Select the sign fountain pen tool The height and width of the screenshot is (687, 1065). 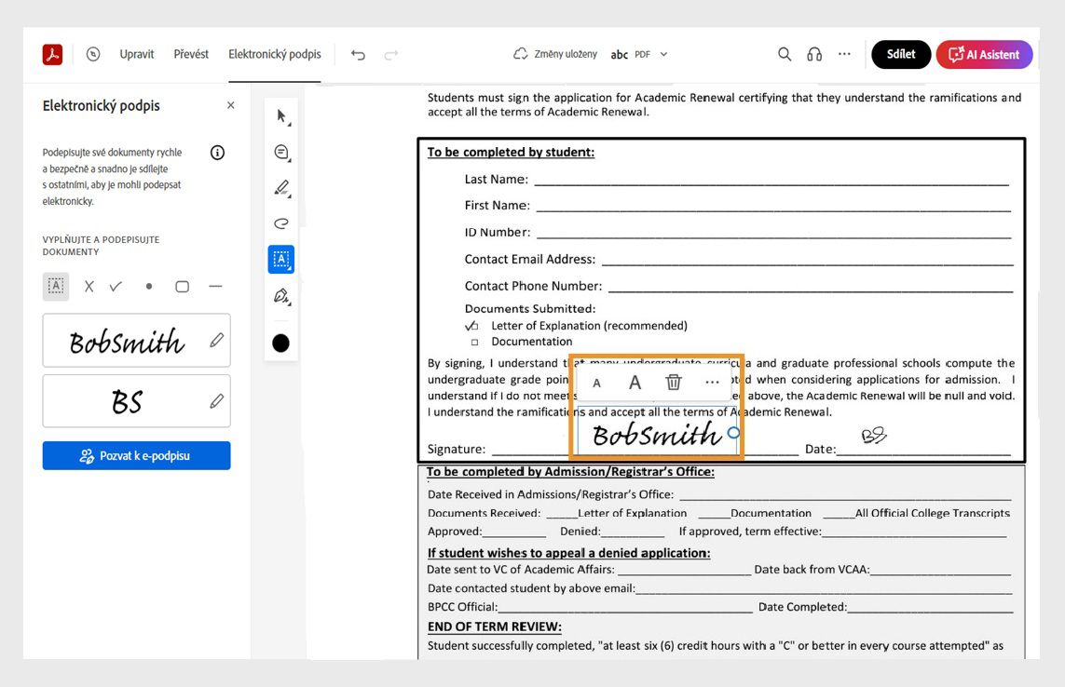[281, 296]
